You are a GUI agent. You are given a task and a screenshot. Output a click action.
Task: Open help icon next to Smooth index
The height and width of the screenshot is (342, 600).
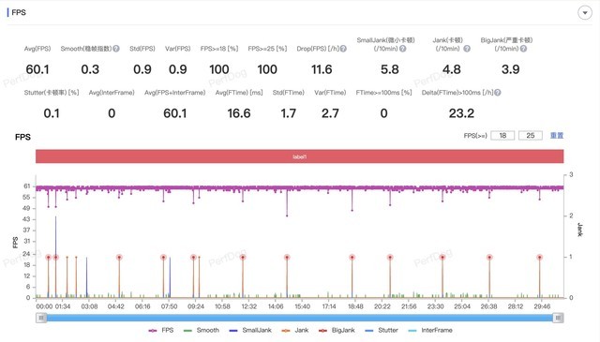tap(116, 49)
